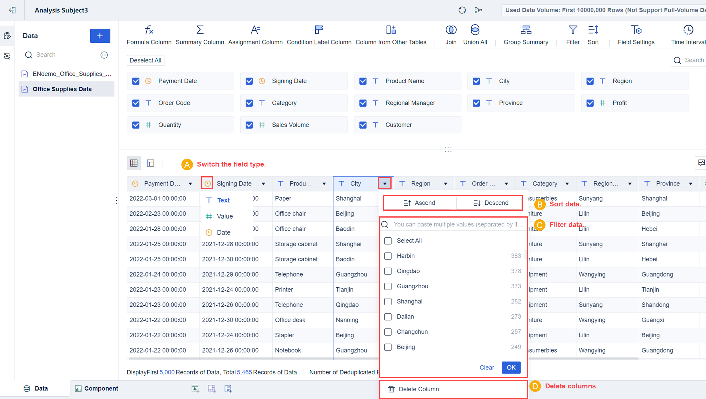Uncheck the Profit field

click(590, 103)
